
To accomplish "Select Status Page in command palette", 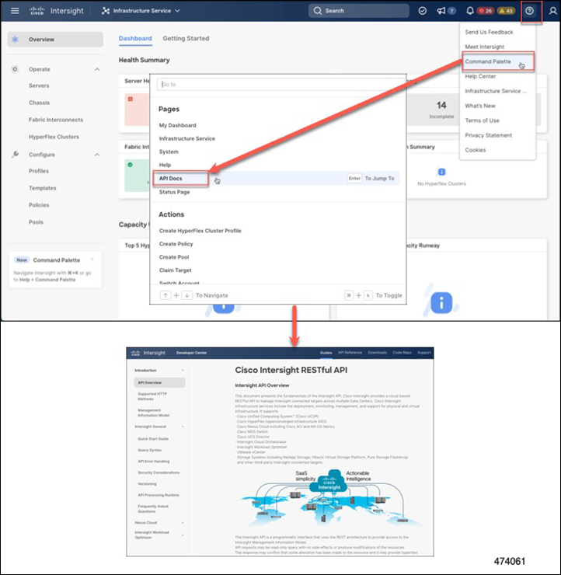I will (174, 192).
